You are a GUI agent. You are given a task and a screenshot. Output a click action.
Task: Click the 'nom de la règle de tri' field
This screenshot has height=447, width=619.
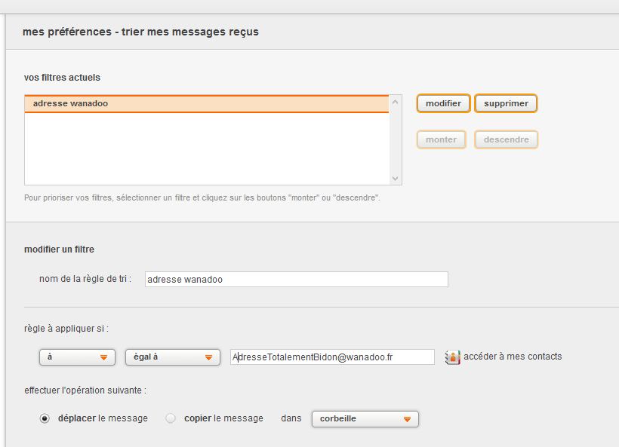(x=297, y=279)
